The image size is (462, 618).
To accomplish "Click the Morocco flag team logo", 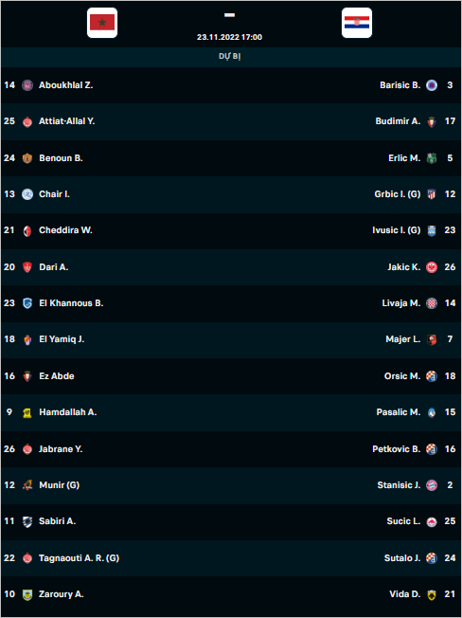I will point(102,23).
